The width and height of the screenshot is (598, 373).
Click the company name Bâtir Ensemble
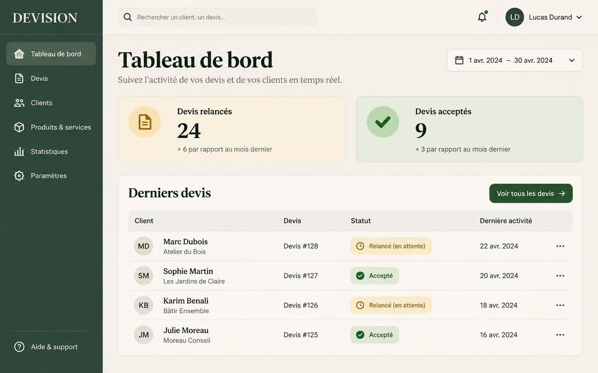(186, 311)
